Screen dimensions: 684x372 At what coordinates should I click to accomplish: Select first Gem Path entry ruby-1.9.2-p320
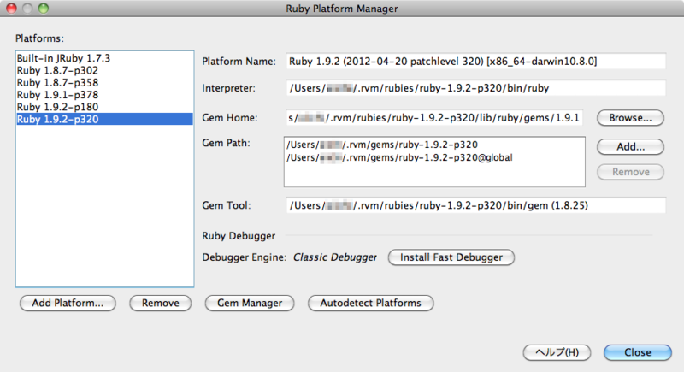click(434, 145)
